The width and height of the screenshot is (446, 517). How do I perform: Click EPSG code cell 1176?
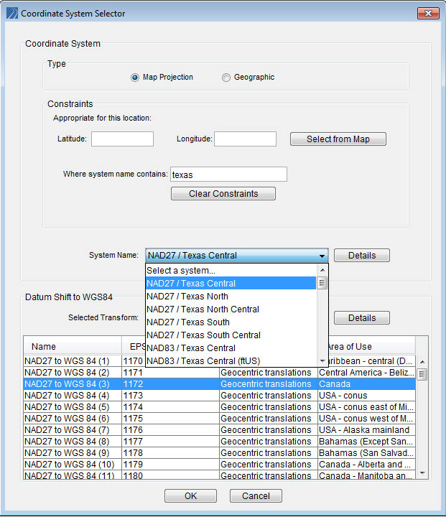coord(170,430)
